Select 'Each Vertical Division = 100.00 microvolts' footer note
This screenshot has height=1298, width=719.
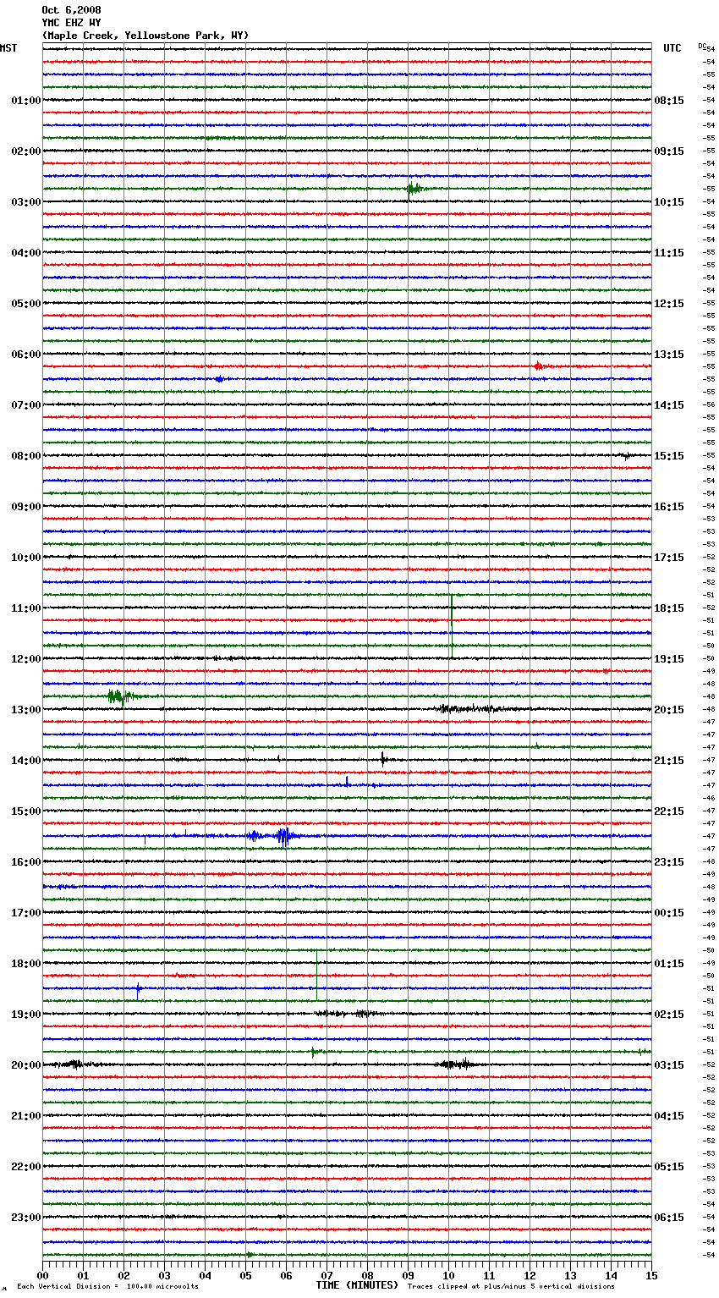[107, 1287]
